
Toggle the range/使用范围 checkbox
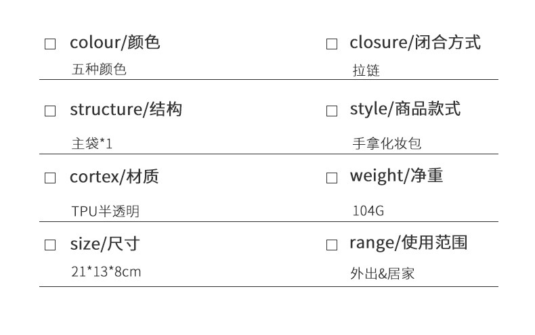click(x=332, y=245)
